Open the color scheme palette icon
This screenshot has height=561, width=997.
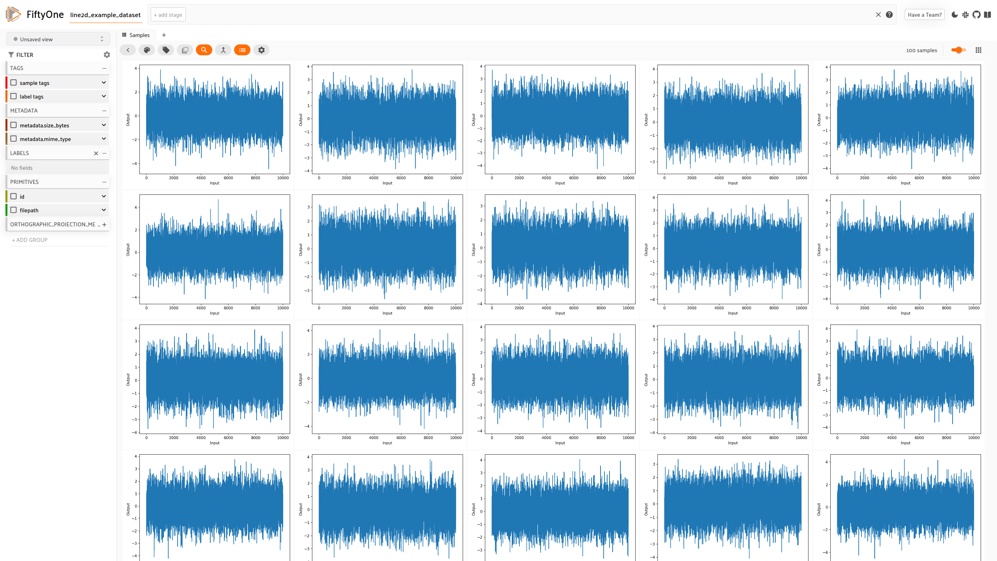(147, 50)
